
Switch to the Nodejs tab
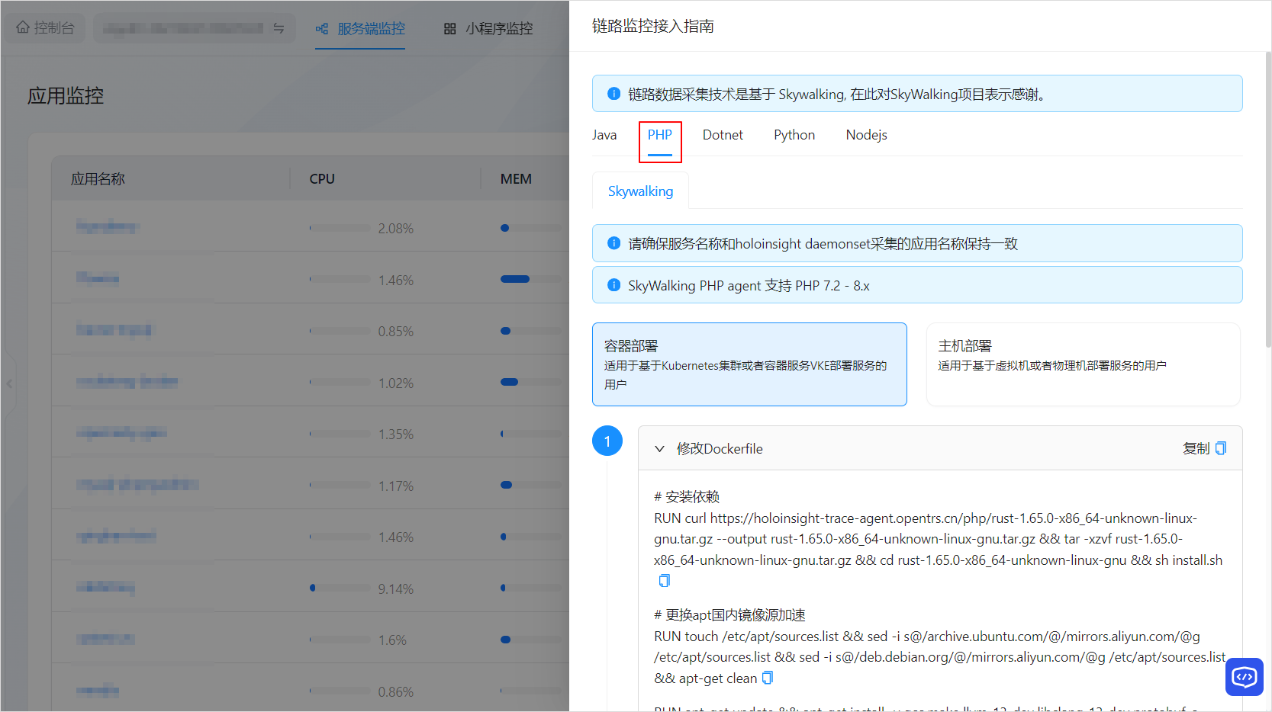(866, 135)
